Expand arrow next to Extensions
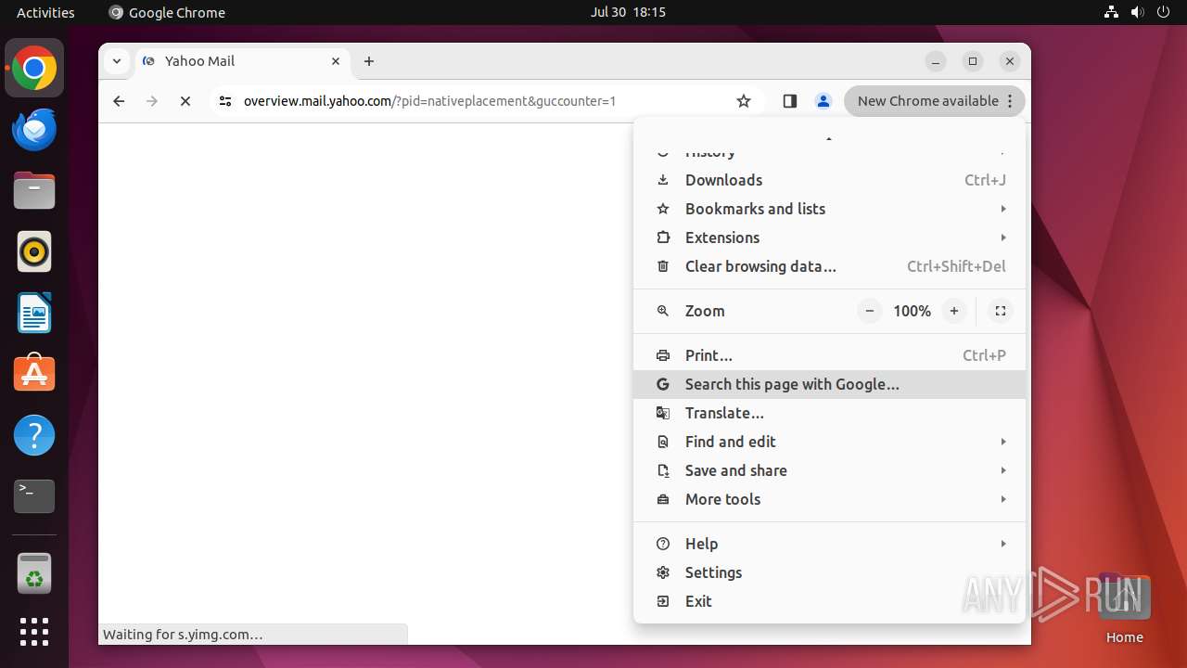The image size is (1187, 668). tap(1003, 238)
